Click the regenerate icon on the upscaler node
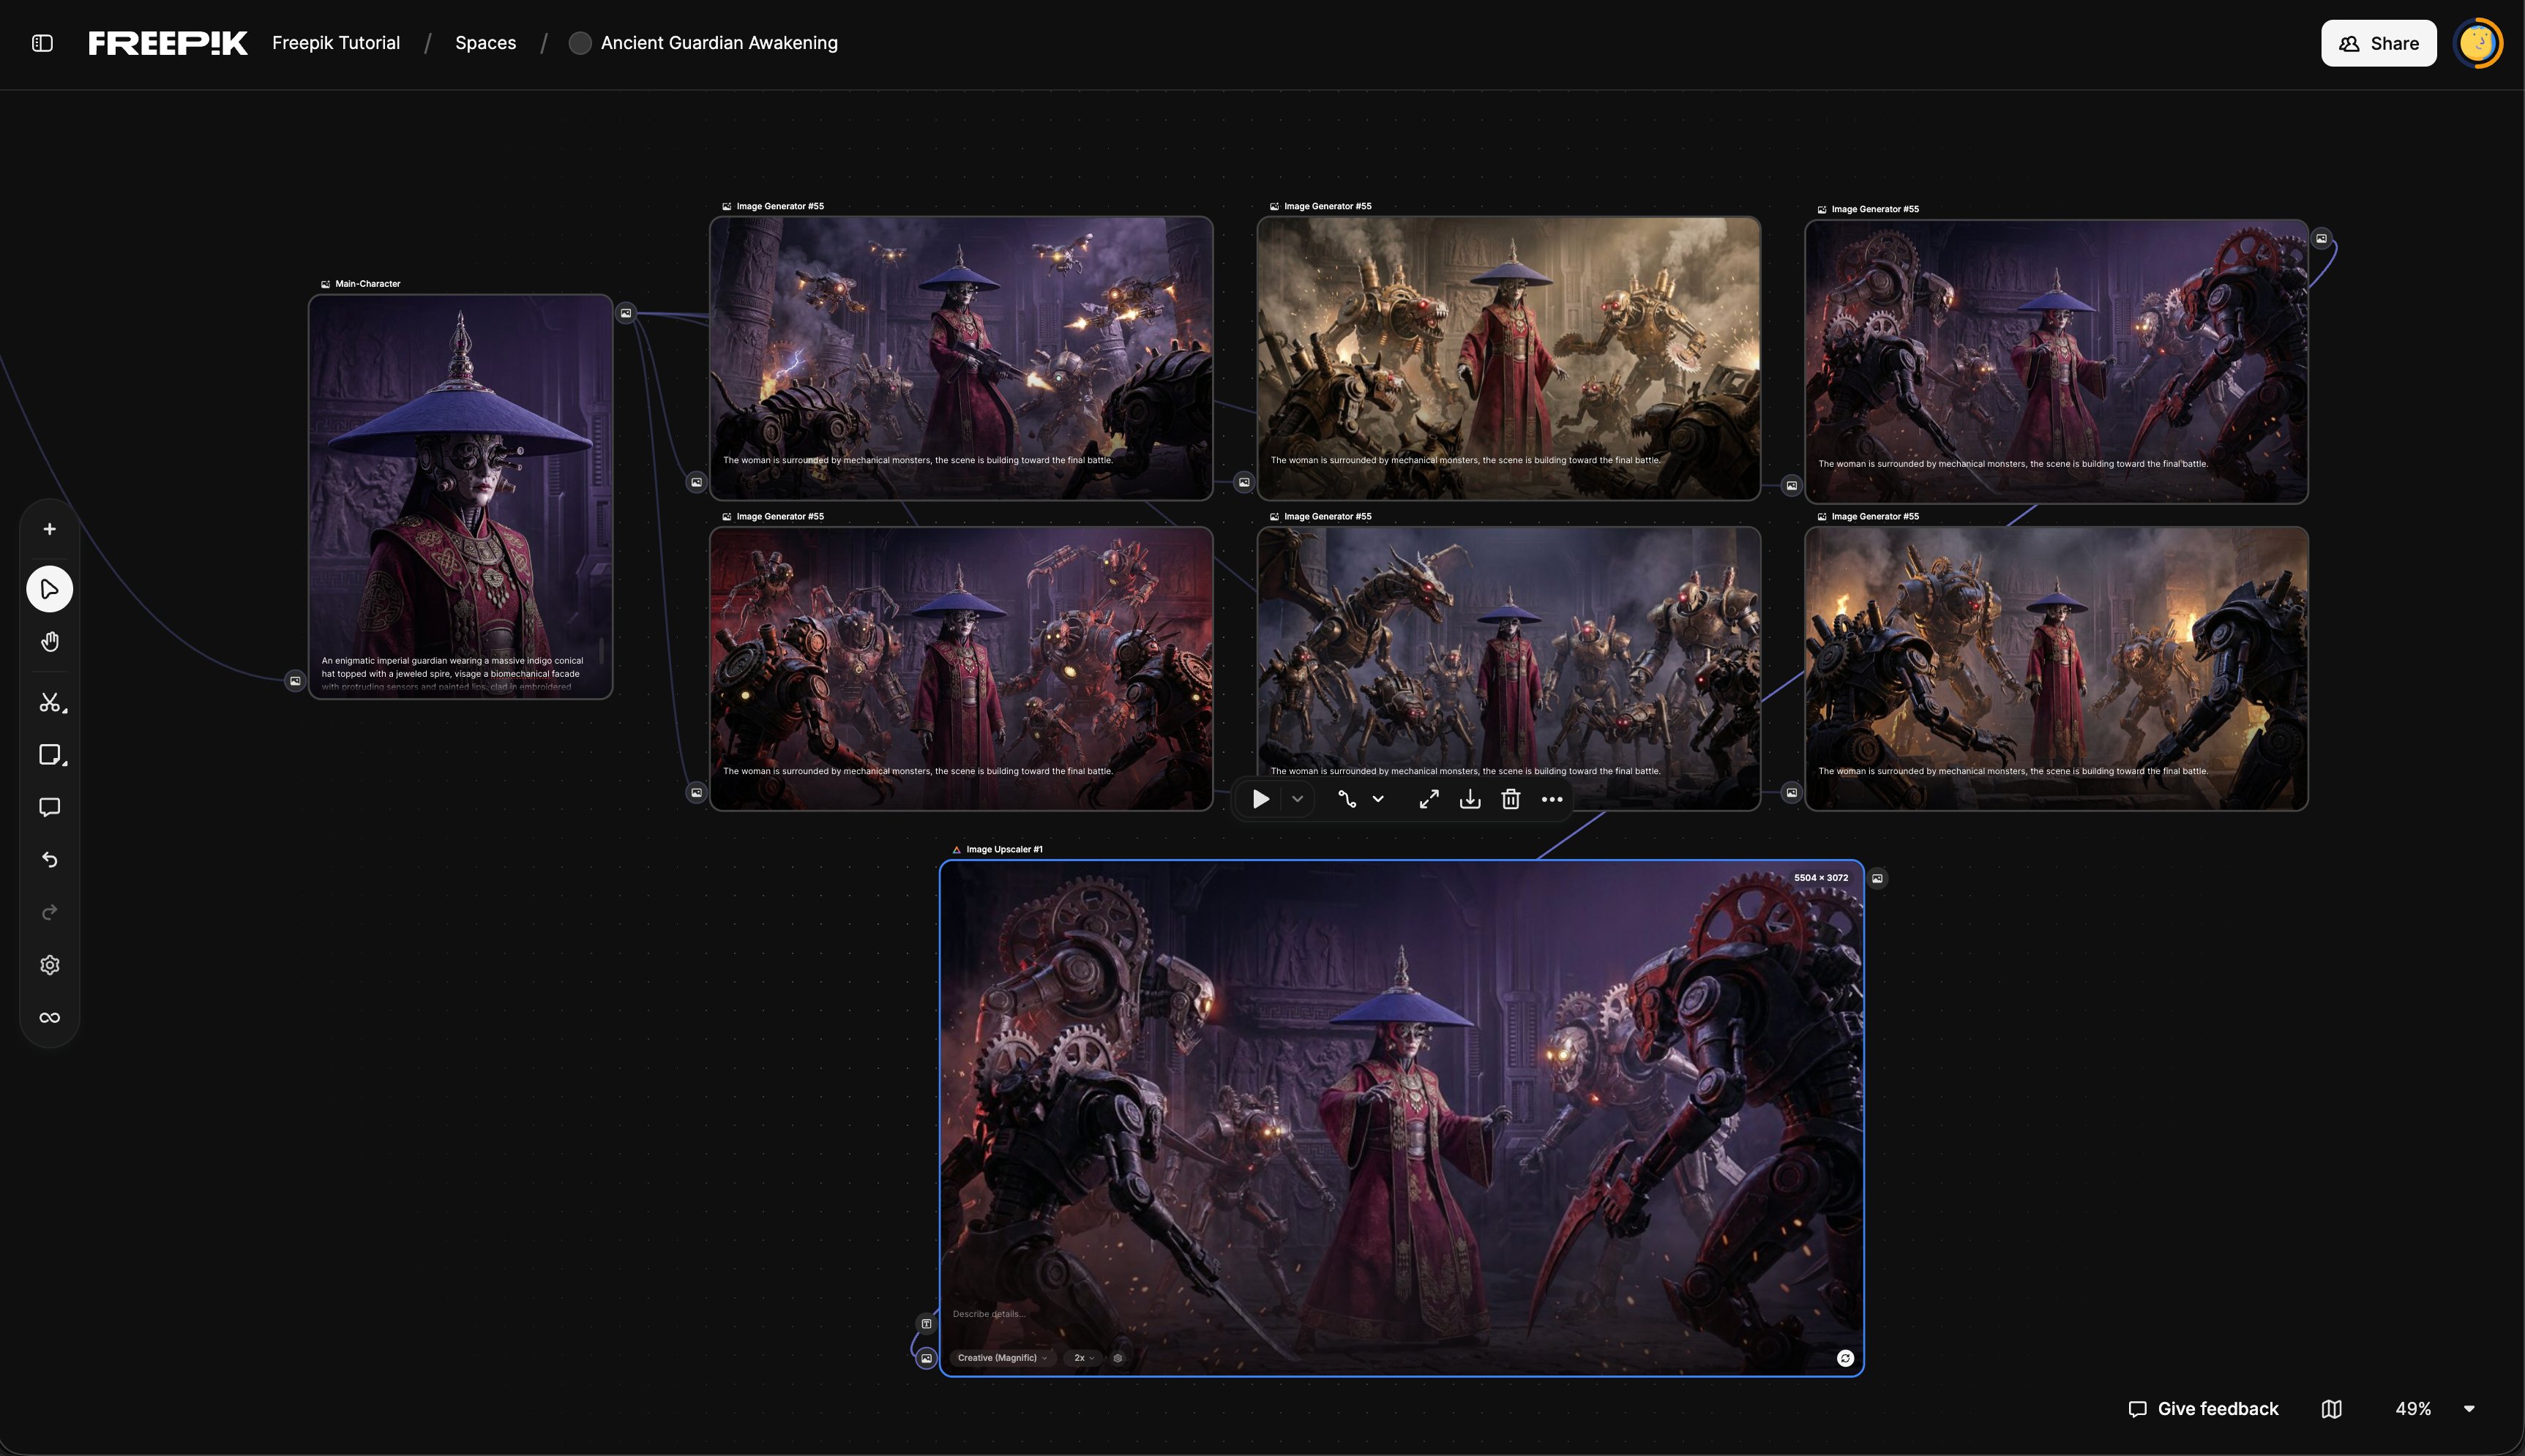This screenshot has width=2525, height=1456. (1845, 1358)
